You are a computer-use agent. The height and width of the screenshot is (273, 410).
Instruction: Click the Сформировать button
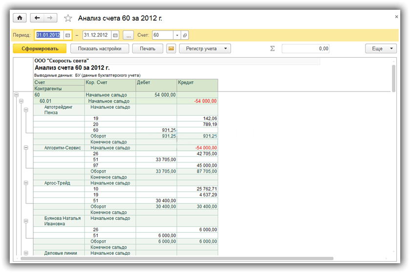pyautogui.click(x=40, y=48)
